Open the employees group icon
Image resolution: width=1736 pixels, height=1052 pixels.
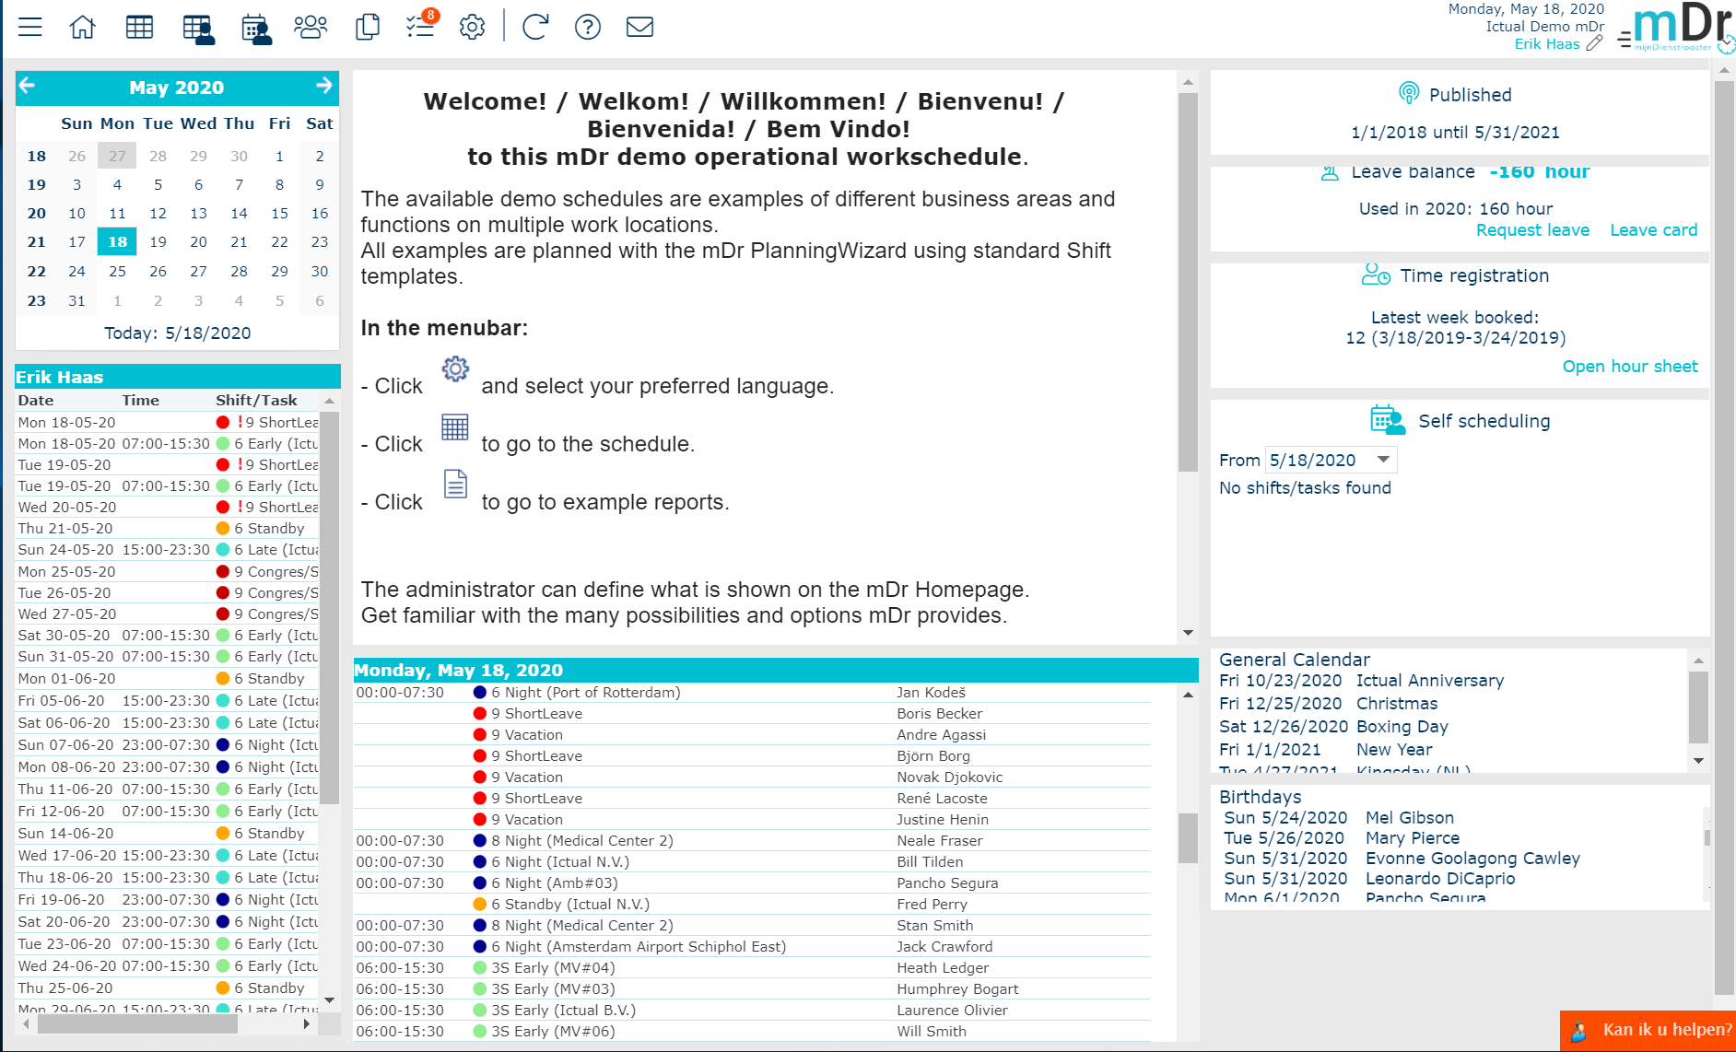coord(311,27)
